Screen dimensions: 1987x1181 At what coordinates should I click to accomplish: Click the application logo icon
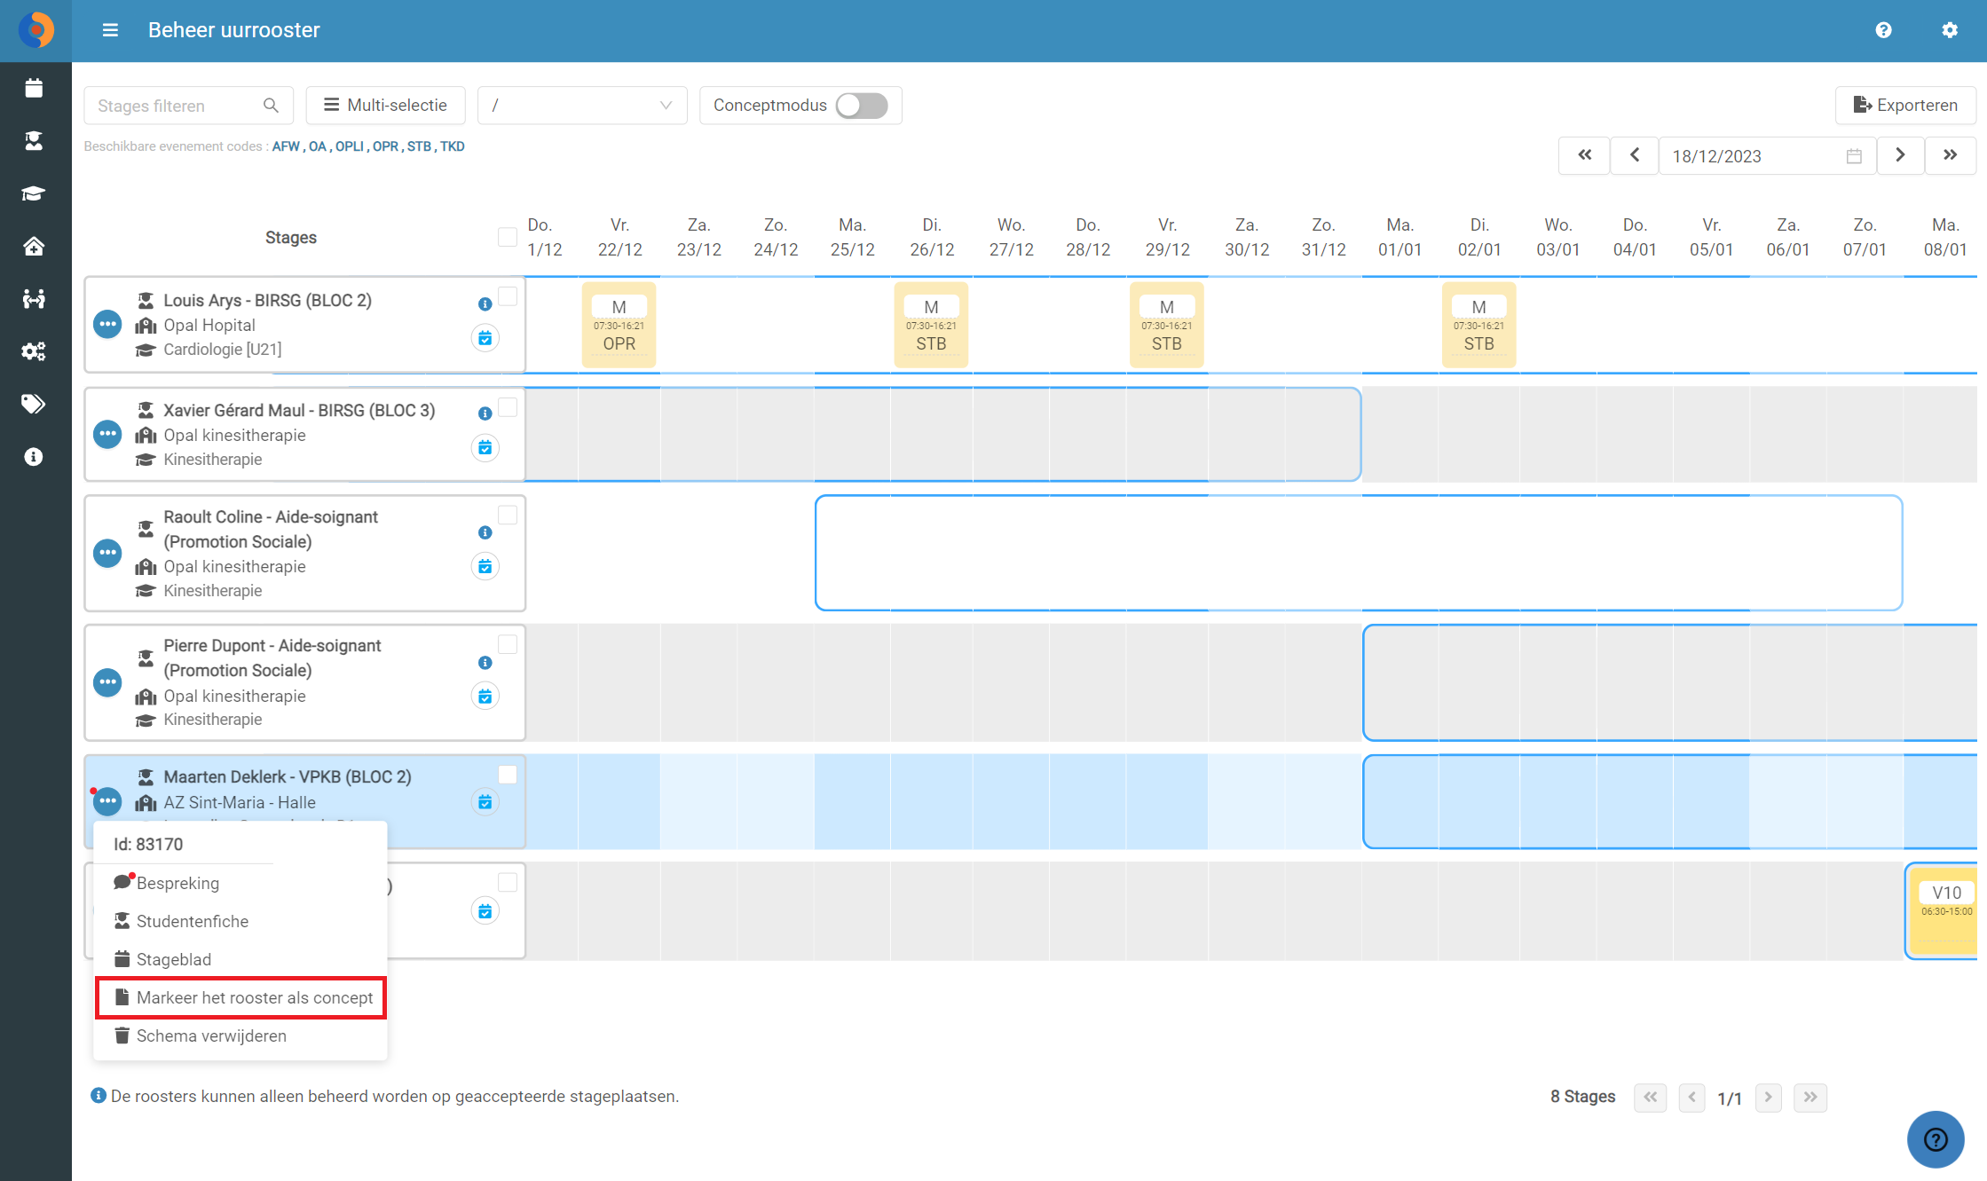[x=35, y=30]
